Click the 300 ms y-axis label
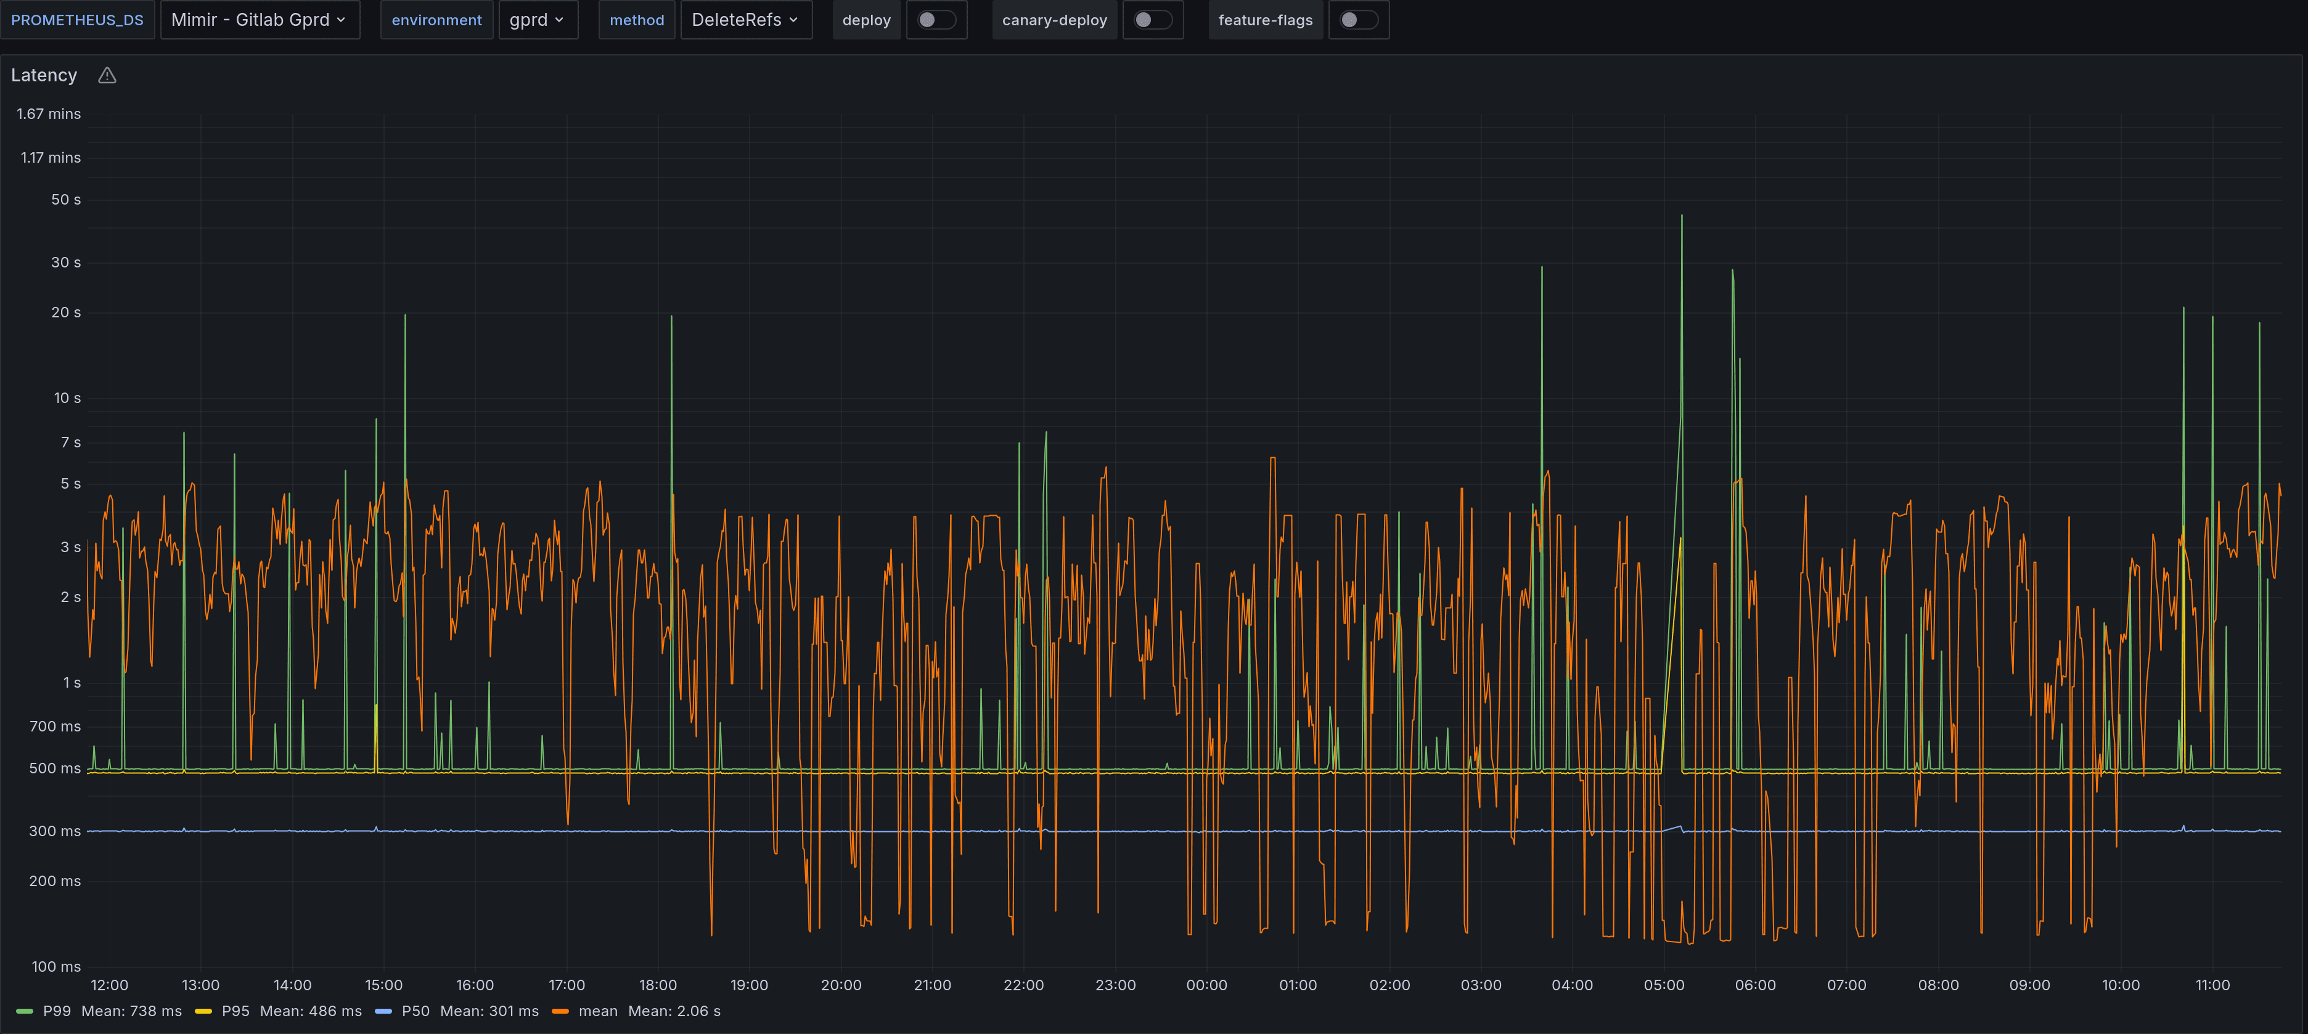Image resolution: width=2308 pixels, height=1034 pixels. (x=55, y=831)
